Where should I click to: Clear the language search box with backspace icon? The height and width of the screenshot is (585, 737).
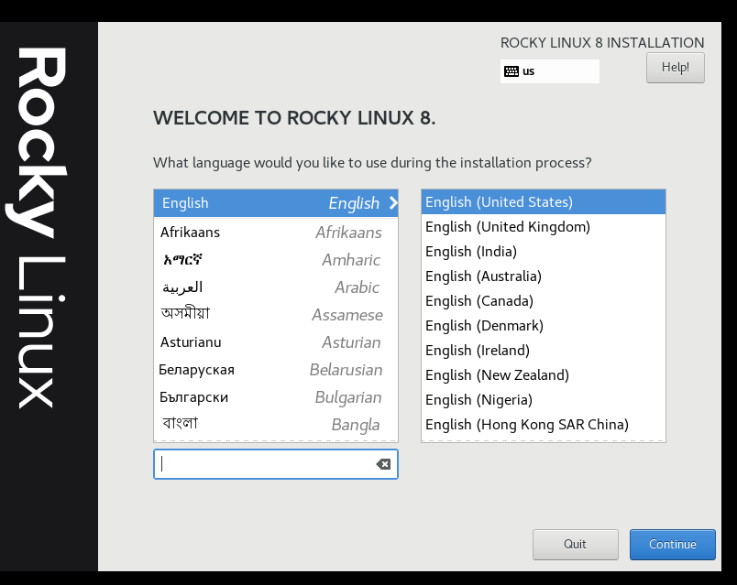[x=383, y=464]
